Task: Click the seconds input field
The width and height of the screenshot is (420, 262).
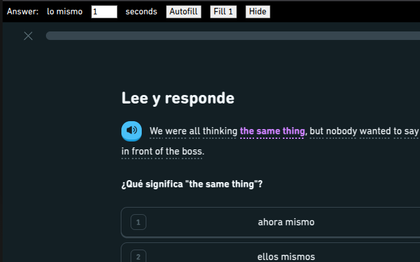Action: point(104,12)
